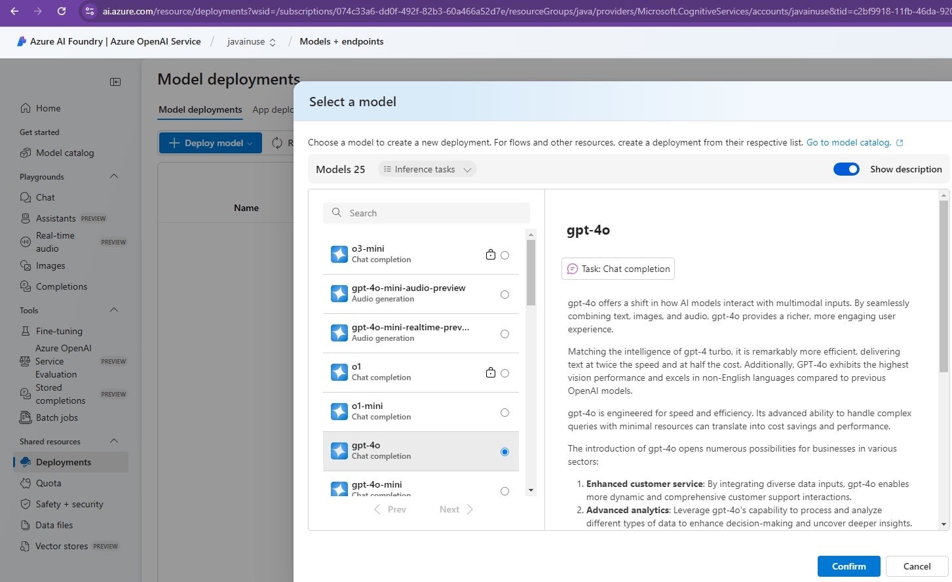Open the Deploy model dropdown
Viewport: 952px width, 582px height.
(210, 143)
